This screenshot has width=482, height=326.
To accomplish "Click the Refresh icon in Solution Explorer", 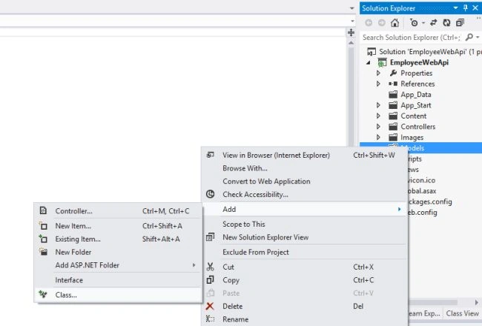I will pos(446,22).
